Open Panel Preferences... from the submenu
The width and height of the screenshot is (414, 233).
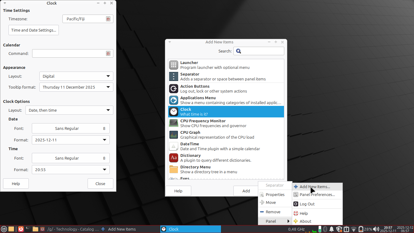(317, 194)
